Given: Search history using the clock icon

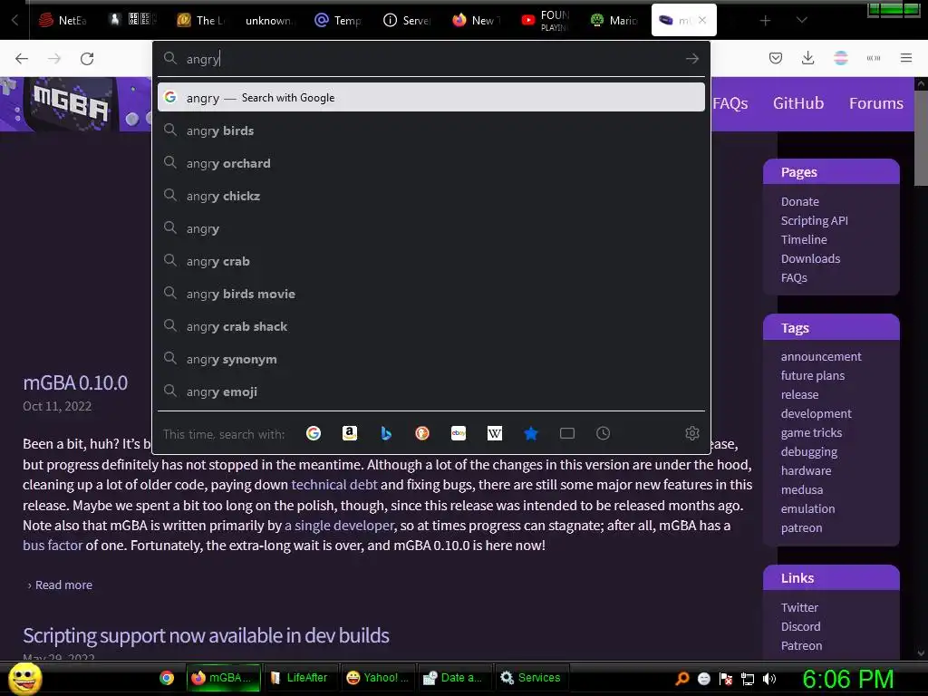Looking at the screenshot, I should click(603, 433).
